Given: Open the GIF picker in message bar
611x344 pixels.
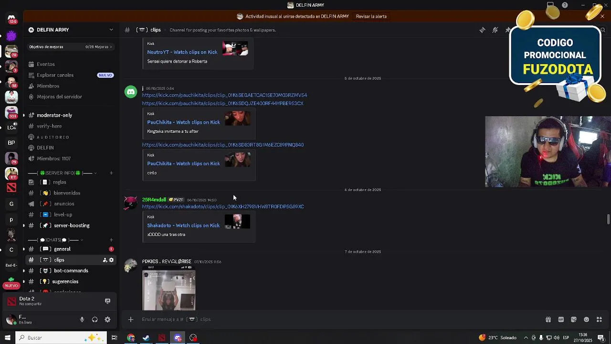Looking at the screenshot, I should (x=561, y=320).
